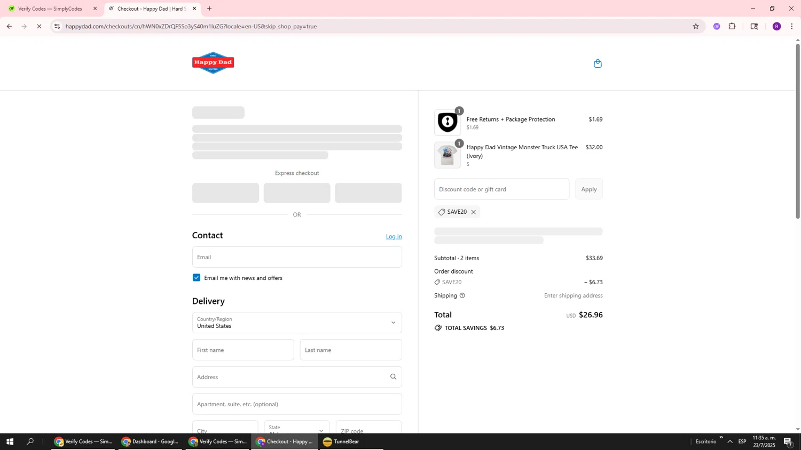Viewport: 801px width, 450px height.
Task: Open Checkout Happy Dad taskbar window
Action: pos(285,441)
